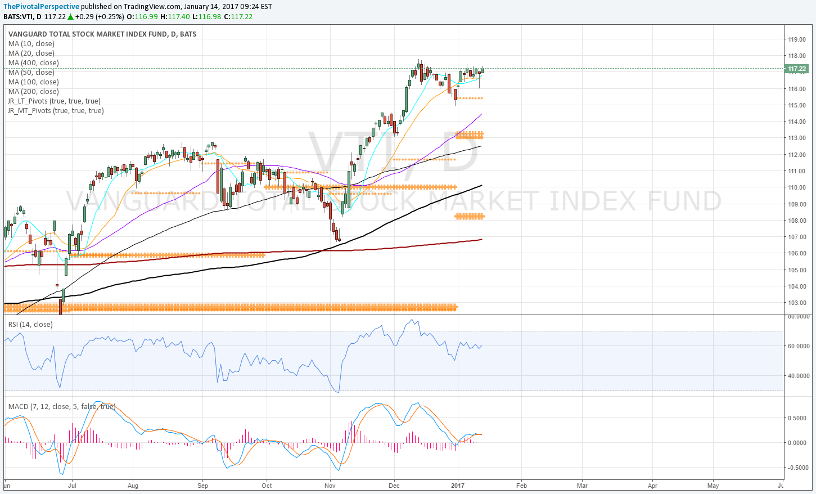Viewport: 816px width, 494px height.
Task: Click the 116.00 price axis label
Action: (x=796, y=89)
